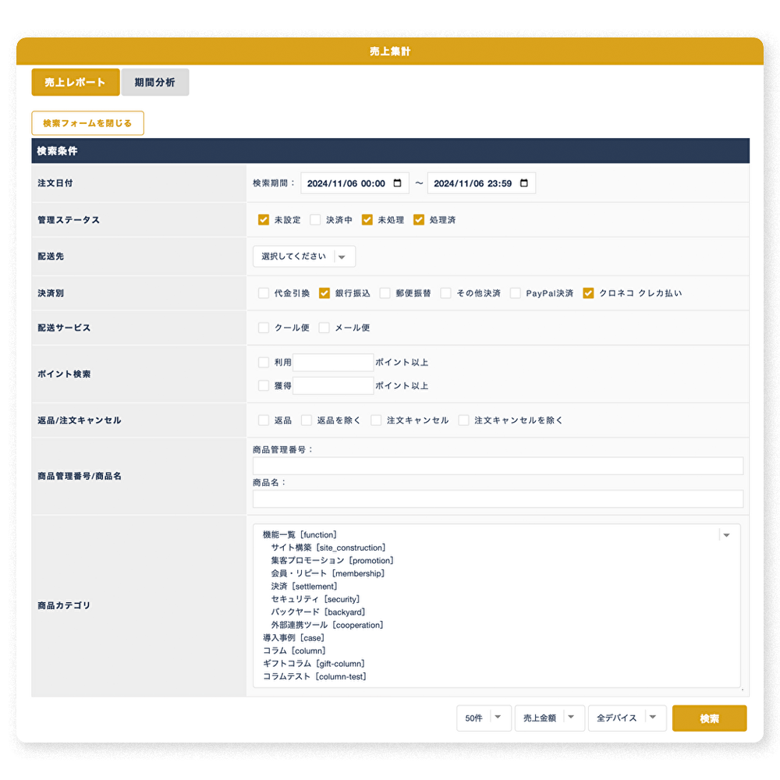Image resolution: width=780 pixels, height=780 pixels.
Task: Enable the クール便 delivery checkbox
Action: 264,328
